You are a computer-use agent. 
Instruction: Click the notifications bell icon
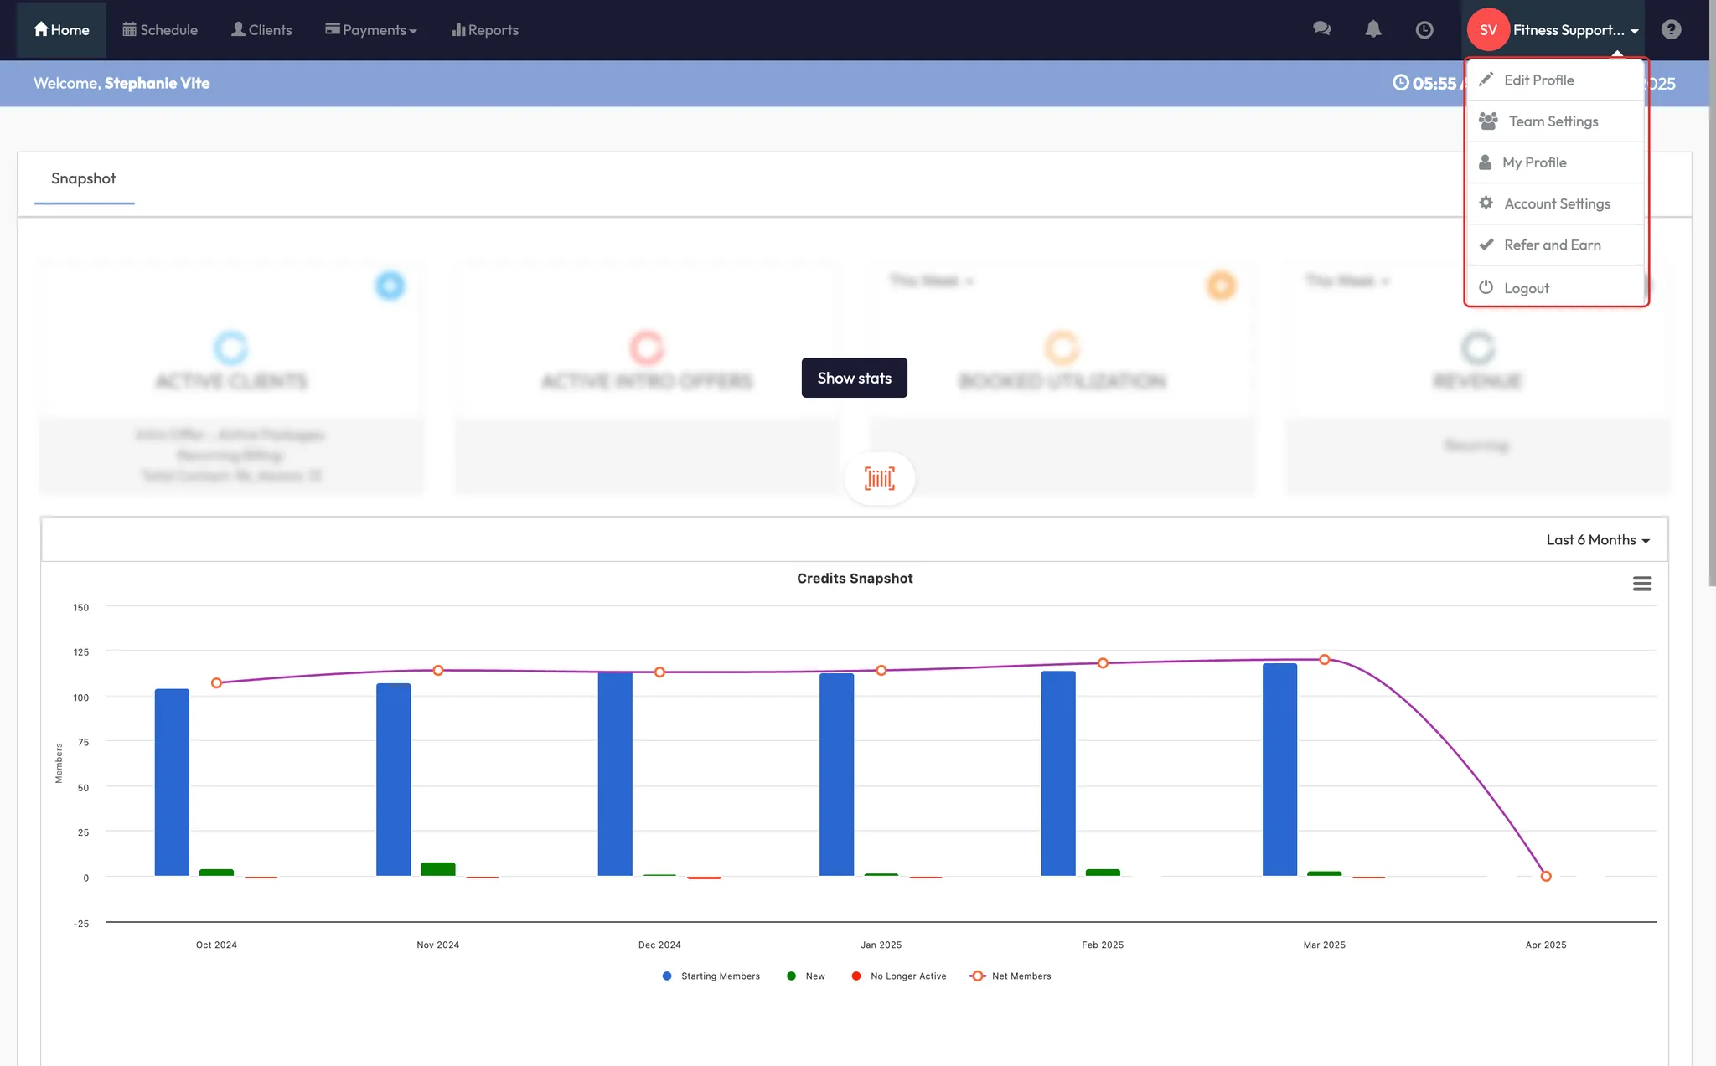click(x=1372, y=29)
